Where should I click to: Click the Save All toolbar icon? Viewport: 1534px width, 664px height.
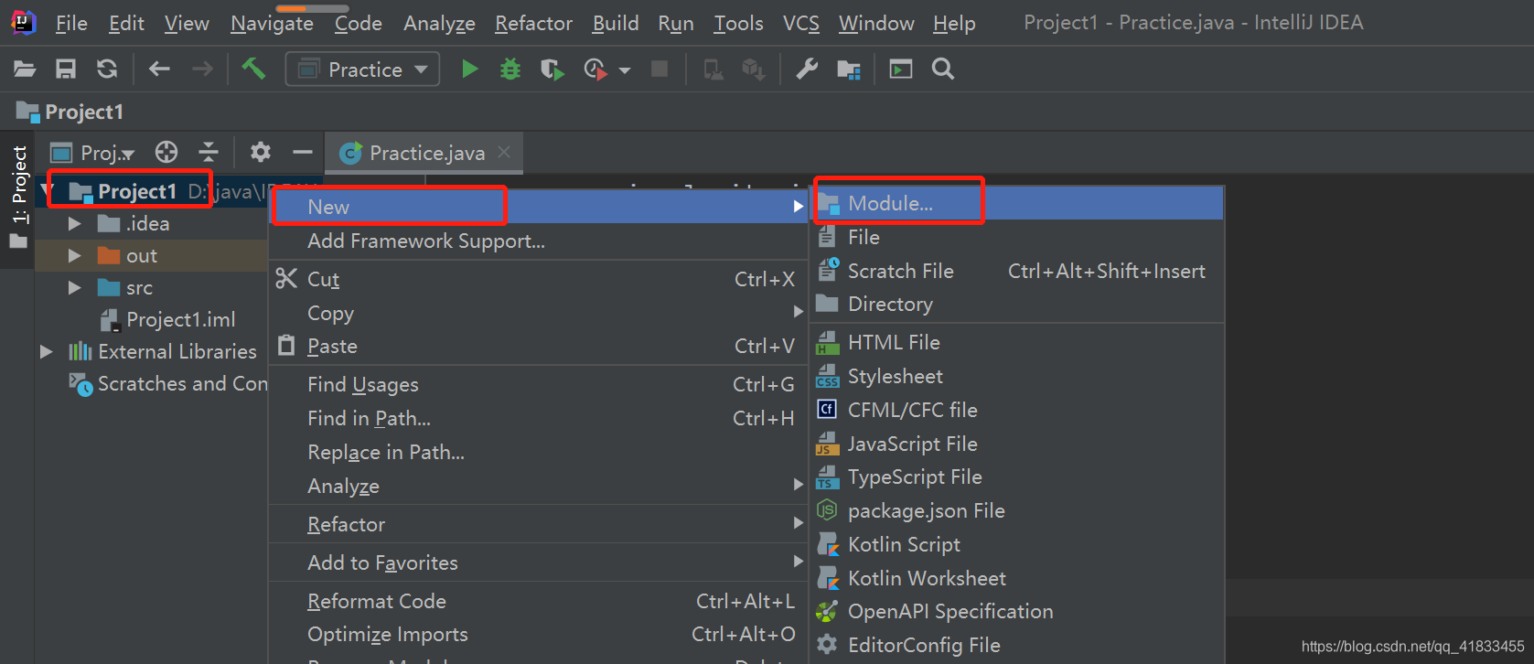coord(66,70)
